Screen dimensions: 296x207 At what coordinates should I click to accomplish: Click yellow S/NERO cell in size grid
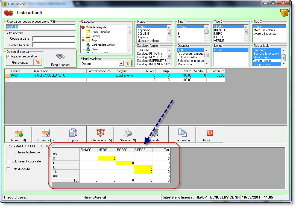click(x=107, y=158)
